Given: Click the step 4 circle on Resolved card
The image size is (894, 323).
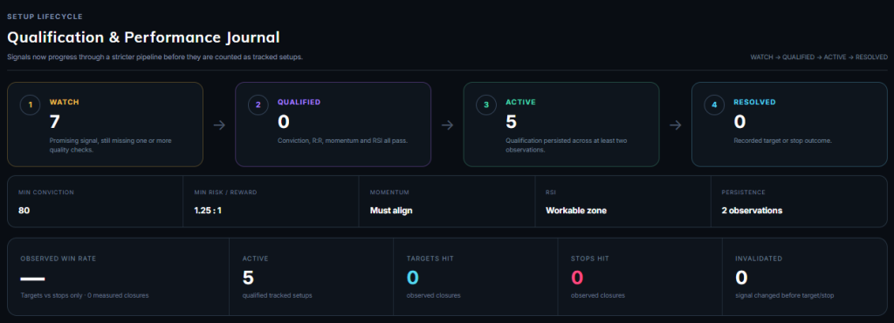Looking at the screenshot, I should [714, 104].
